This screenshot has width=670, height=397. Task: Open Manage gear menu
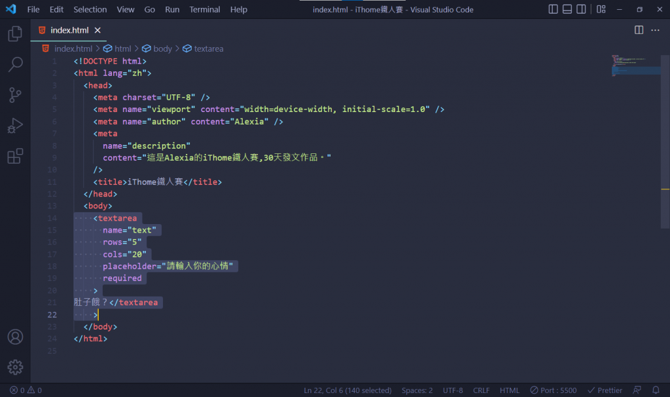tap(15, 367)
